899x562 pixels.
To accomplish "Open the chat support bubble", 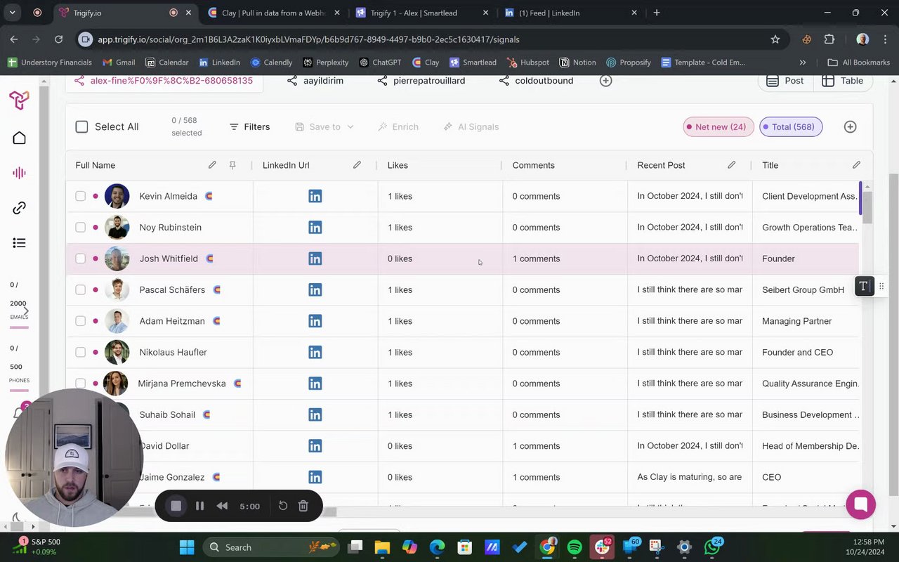I will click(860, 504).
